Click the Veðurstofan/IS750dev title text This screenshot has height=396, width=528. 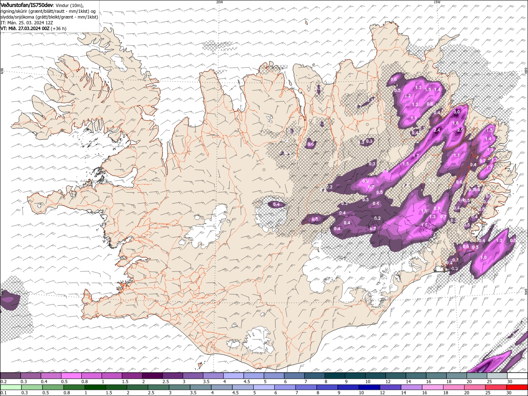point(26,5)
